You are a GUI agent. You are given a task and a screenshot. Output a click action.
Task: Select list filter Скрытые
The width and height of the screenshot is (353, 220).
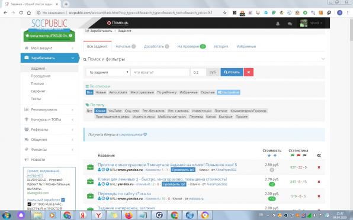pyautogui.click(x=207, y=92)
